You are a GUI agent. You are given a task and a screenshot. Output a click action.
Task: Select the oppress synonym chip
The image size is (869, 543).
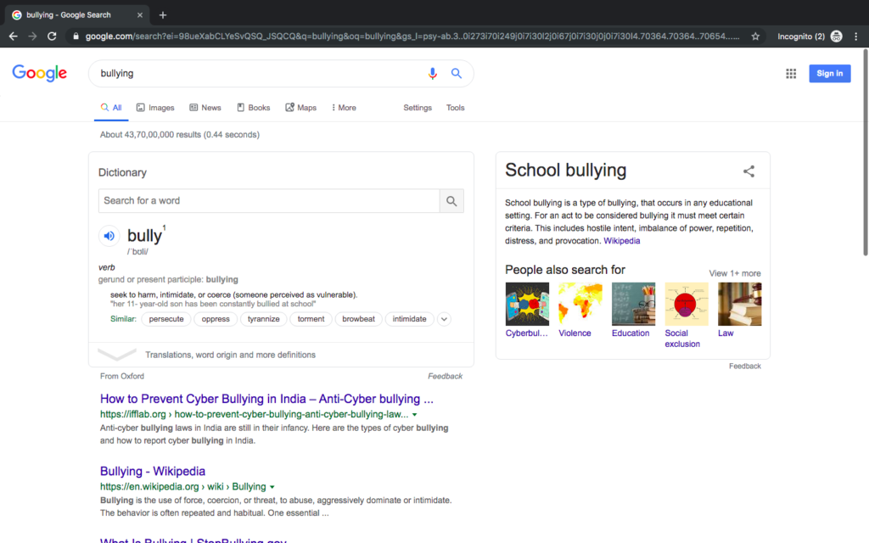[x=216, y=319]
